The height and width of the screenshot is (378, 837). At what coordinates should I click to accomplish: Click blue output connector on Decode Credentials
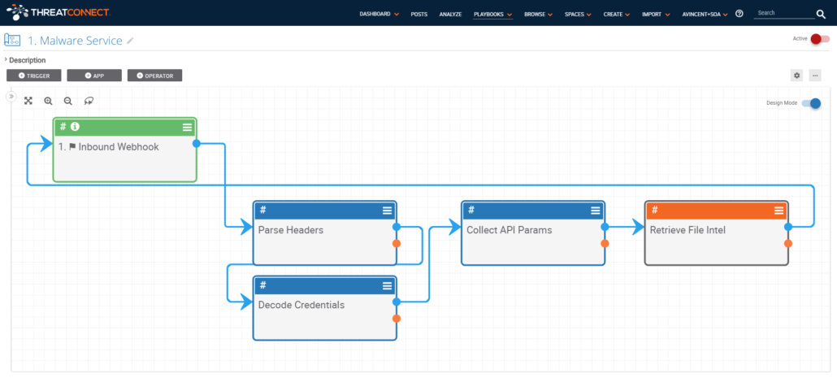[x=396, y=302]
